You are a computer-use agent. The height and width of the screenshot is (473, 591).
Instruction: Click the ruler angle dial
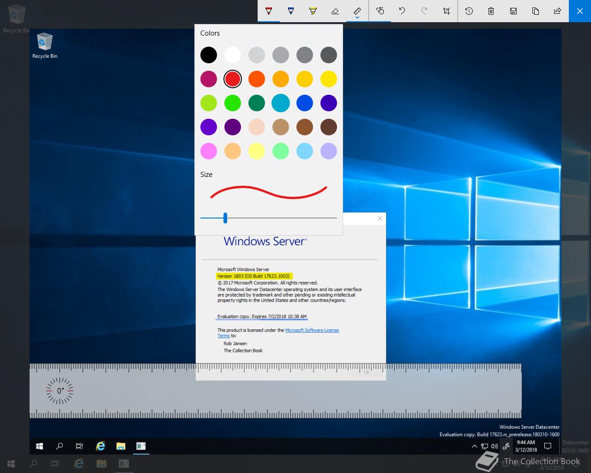(60, 391)
